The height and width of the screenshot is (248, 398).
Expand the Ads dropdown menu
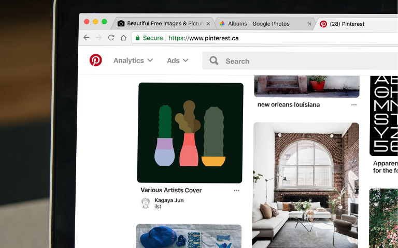pyautogui.click(x=177, y=60)
